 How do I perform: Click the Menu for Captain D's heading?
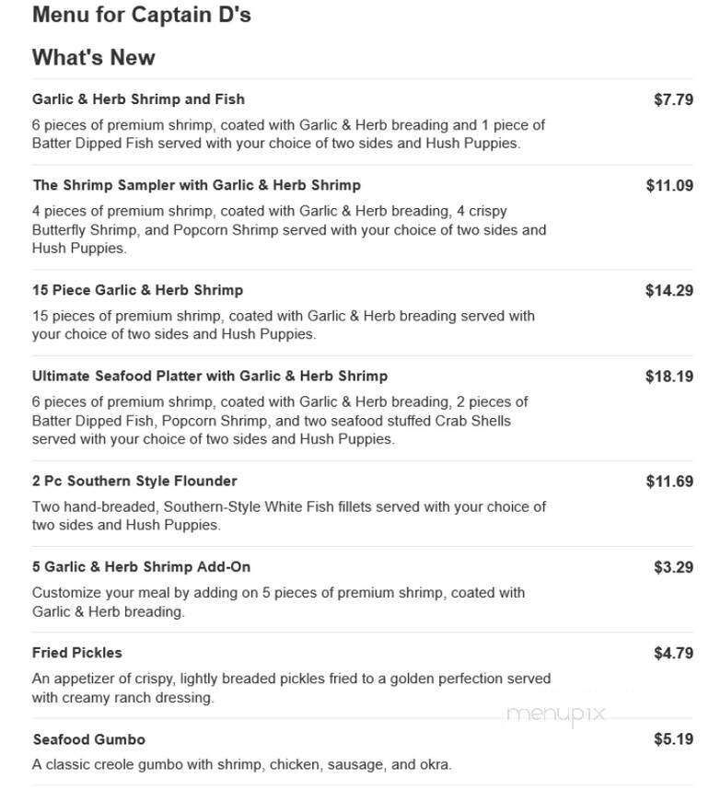(142, 15)
